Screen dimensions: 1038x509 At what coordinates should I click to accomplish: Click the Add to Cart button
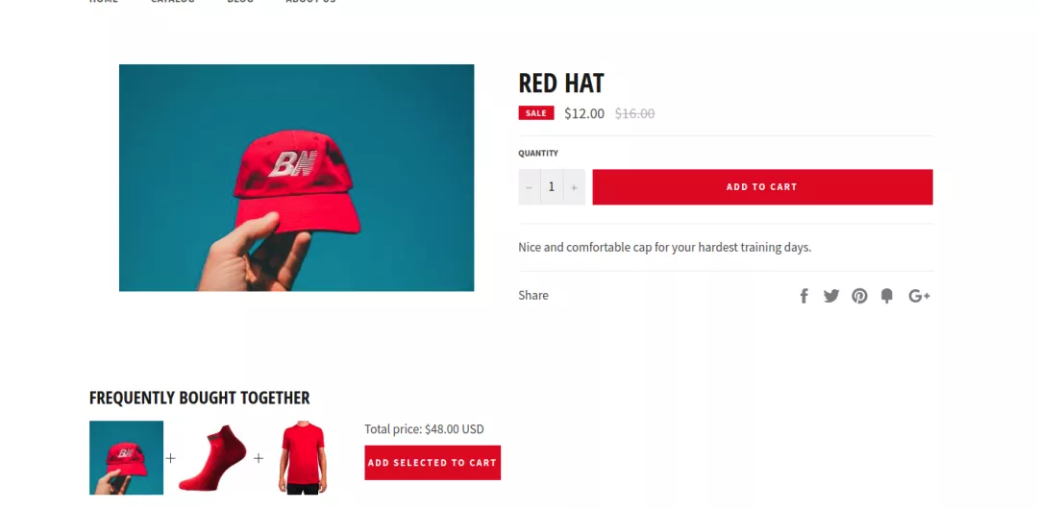[x=762, y=186]
